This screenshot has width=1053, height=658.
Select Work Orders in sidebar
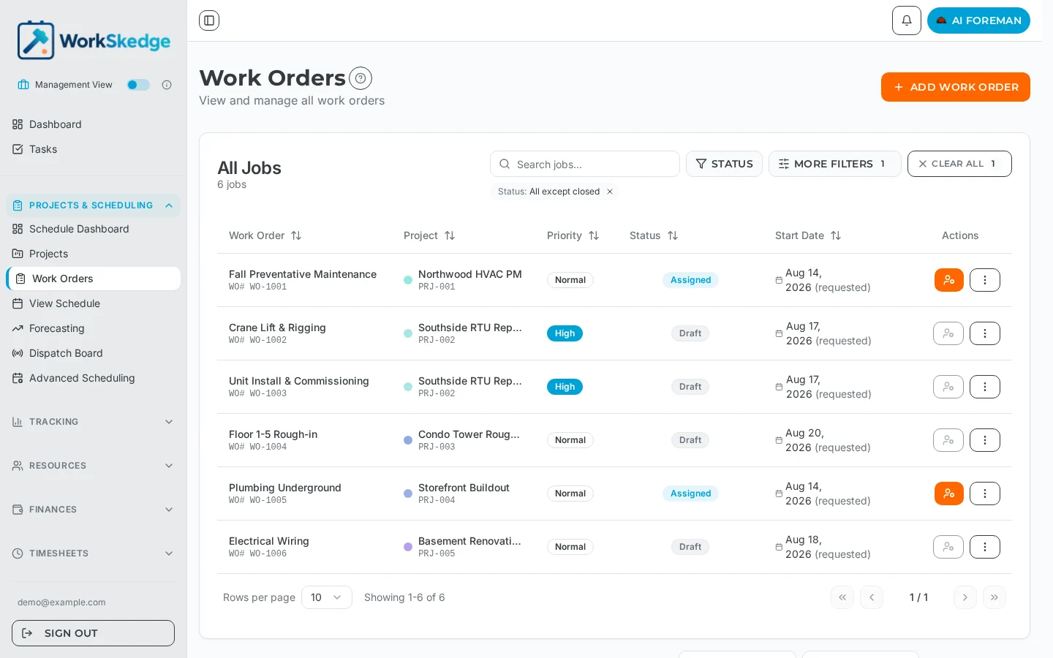click(x=93, y=279)
